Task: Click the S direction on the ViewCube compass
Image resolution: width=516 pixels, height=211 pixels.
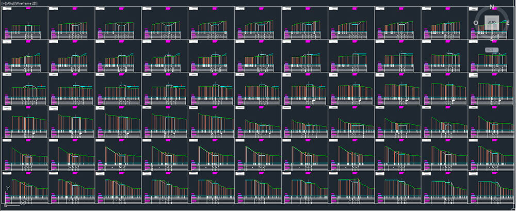Action: 492,38
